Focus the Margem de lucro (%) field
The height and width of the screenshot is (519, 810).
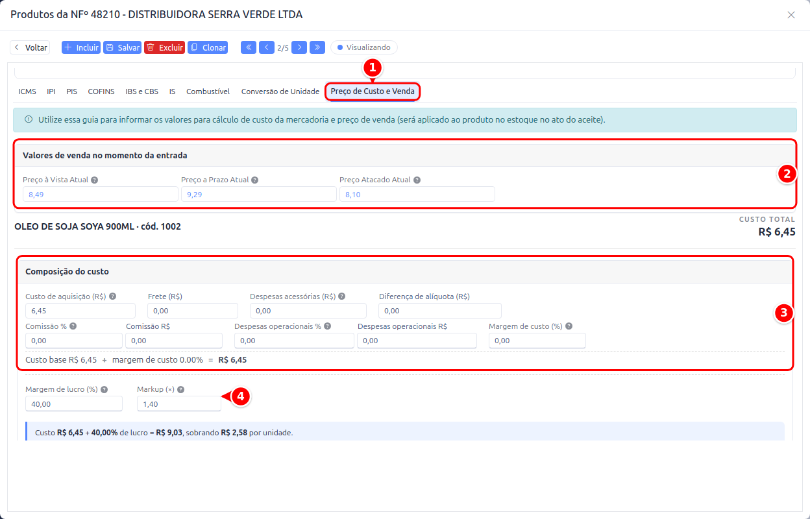click(74, 404)
